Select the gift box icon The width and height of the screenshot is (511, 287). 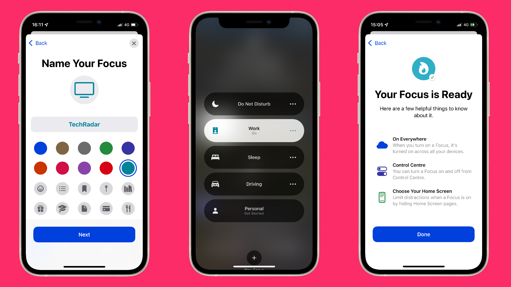coord(40,208)
